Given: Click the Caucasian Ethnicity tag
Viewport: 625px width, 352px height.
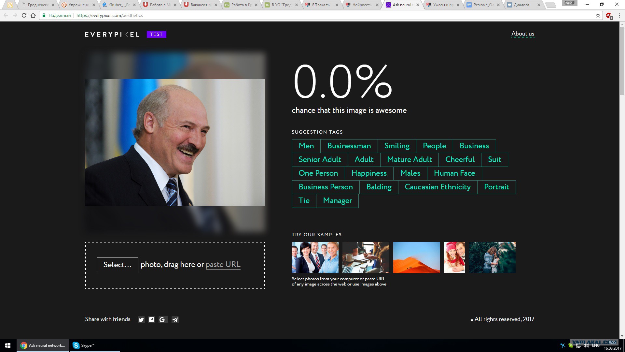Looking at the screenshot, I should 437,187.
